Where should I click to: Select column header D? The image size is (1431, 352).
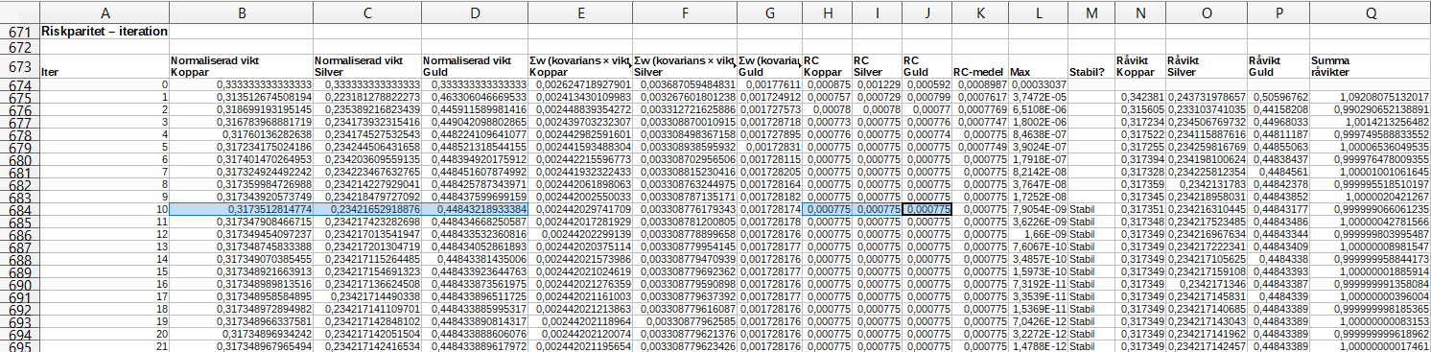475,12
